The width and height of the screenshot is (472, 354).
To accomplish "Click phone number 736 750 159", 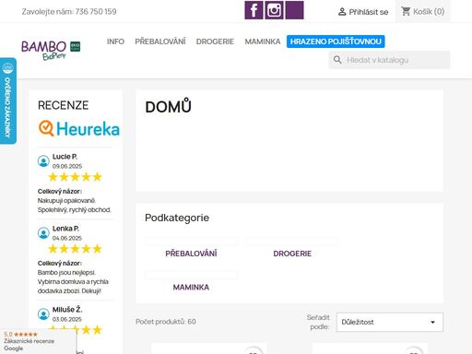I will click(96, 12).
